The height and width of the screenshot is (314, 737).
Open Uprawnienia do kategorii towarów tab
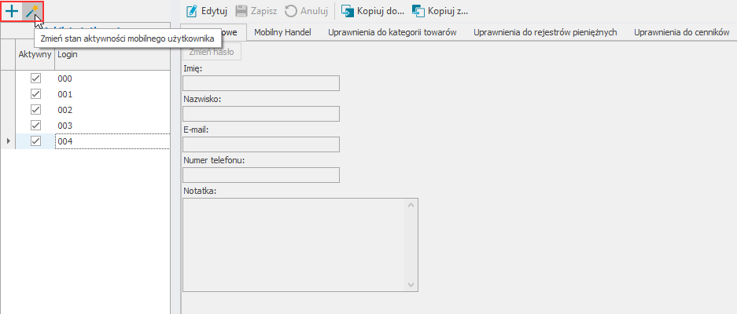pyautogui.click(x=392, y=32)
